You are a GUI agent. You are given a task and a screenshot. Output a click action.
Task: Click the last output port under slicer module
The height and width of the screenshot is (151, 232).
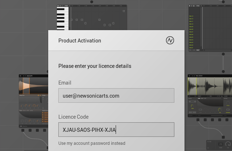click(x=227, y=120)
